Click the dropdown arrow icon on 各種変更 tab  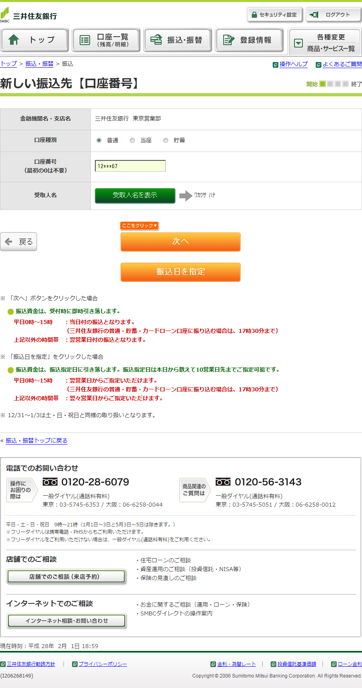(x=298, y=43)
